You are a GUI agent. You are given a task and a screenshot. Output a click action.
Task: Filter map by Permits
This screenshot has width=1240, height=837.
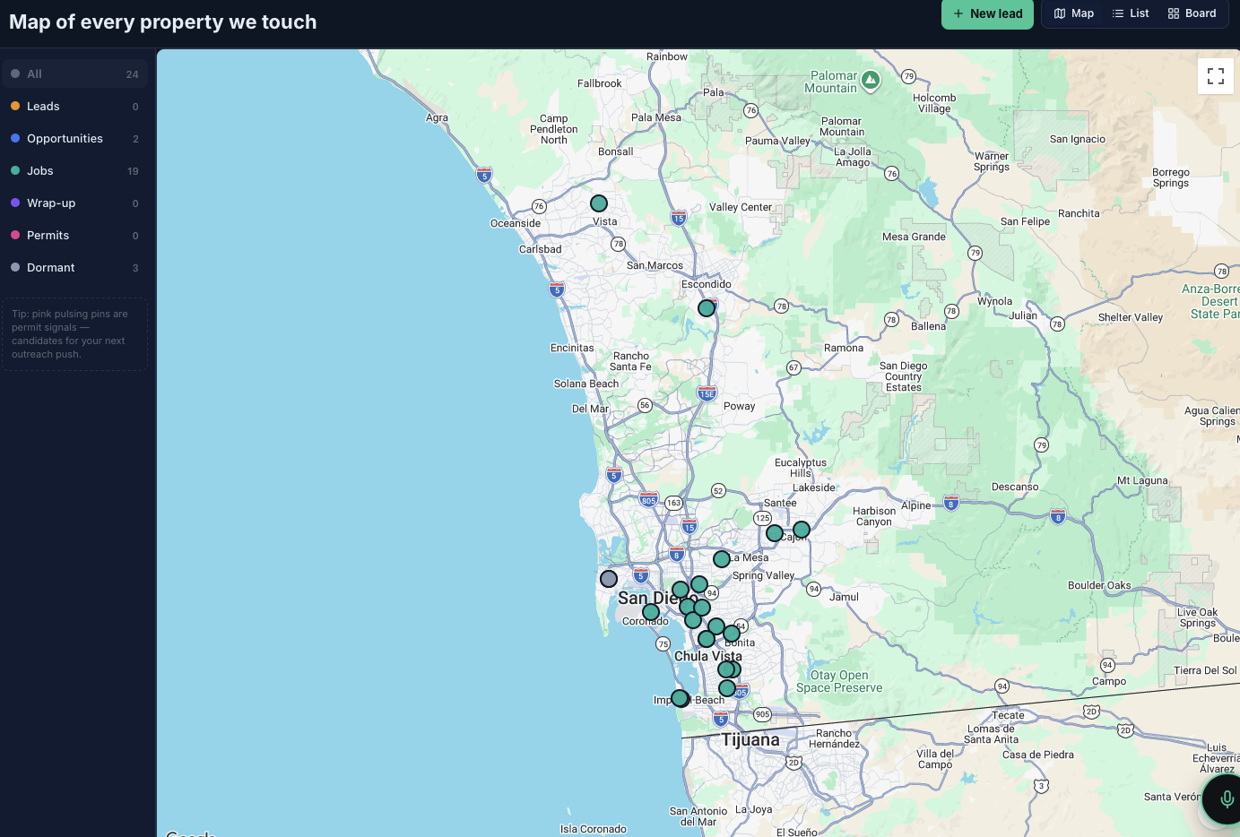pos(74,236)
